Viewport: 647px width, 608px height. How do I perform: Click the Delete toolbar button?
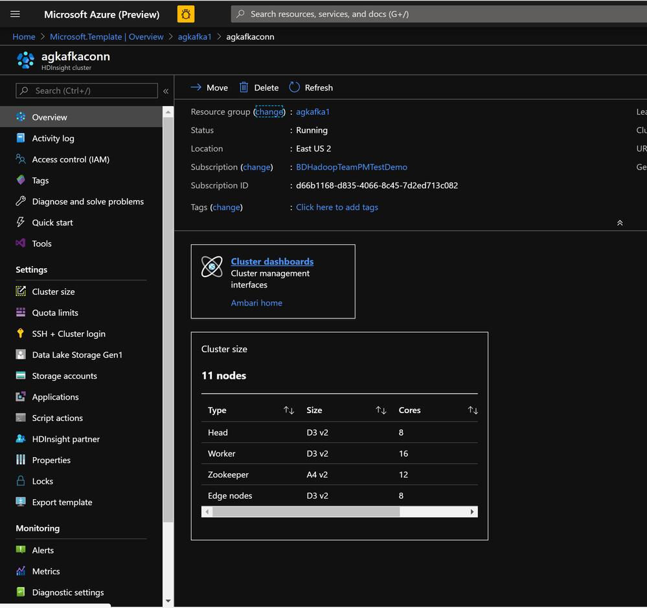point(259,87)
